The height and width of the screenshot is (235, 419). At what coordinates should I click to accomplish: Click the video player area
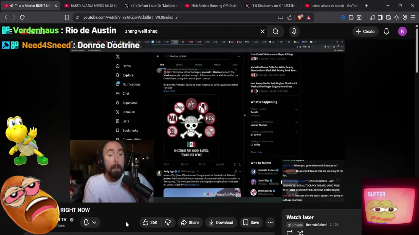tap(207, 121)
